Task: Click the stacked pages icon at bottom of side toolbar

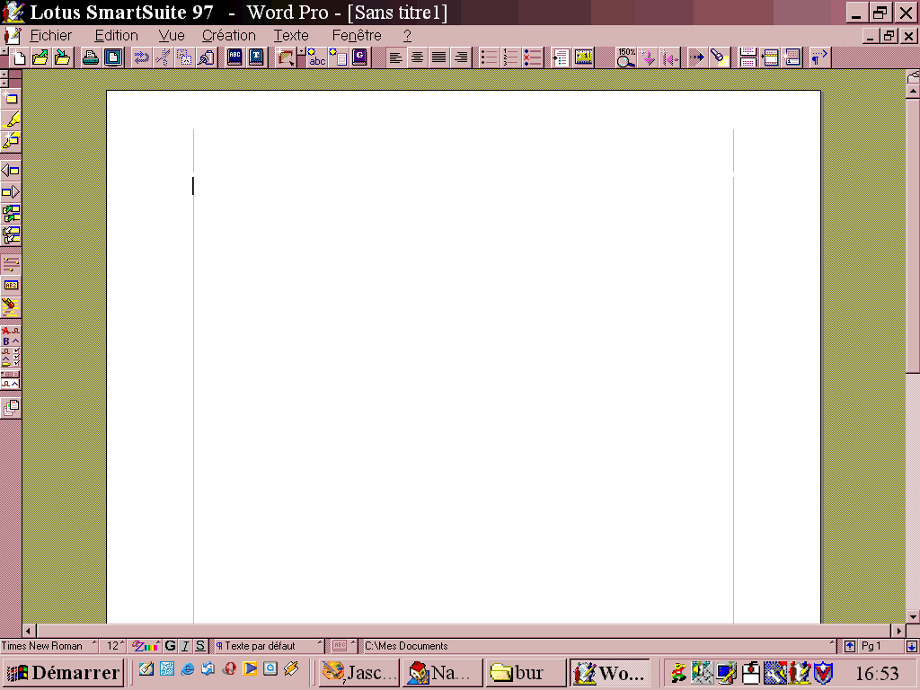Action: tap(11, 408)
